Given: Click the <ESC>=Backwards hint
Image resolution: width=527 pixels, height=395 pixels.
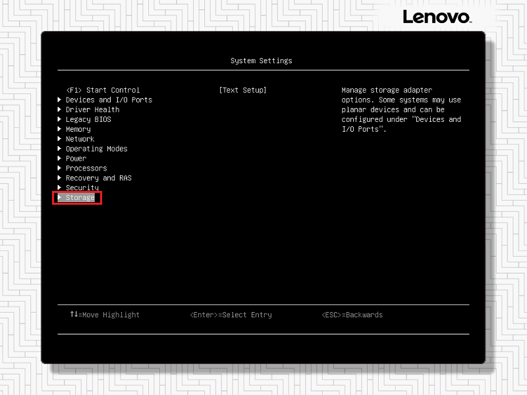Looking at the screenshot, I should (x=352, y=315).
